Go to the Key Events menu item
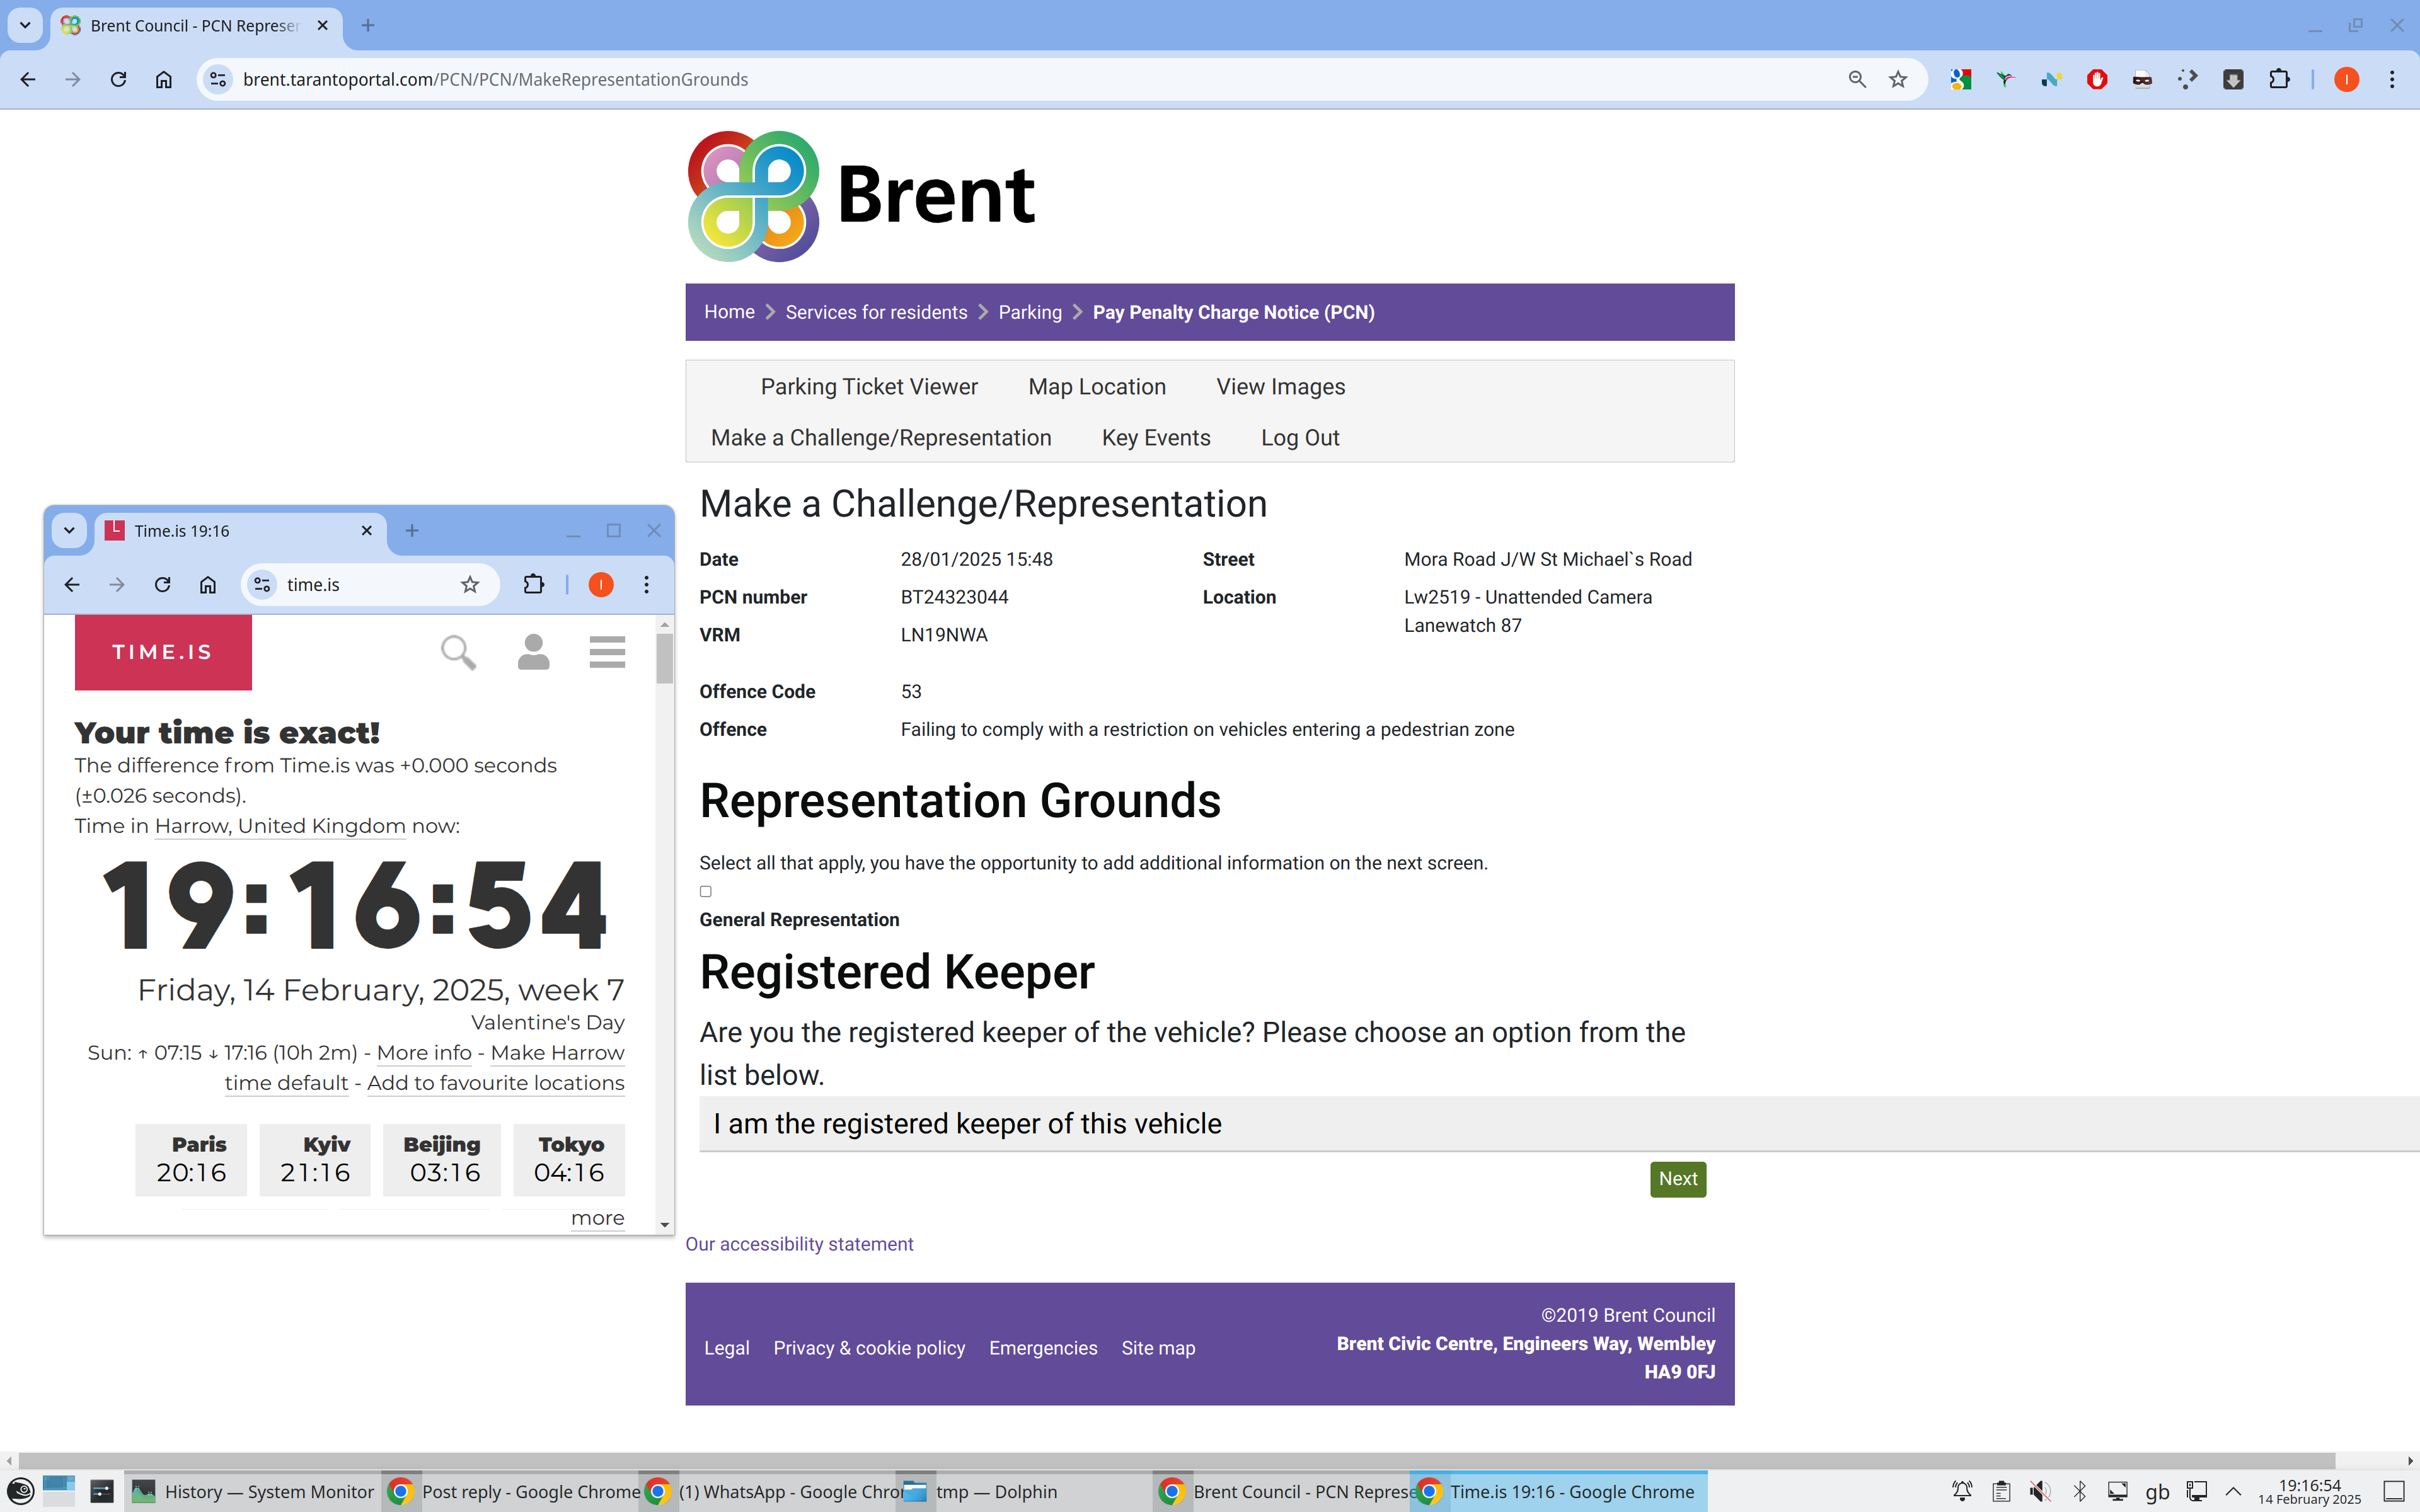The width and height of the screenshot is (2420, 1512). click(1155, 438)
